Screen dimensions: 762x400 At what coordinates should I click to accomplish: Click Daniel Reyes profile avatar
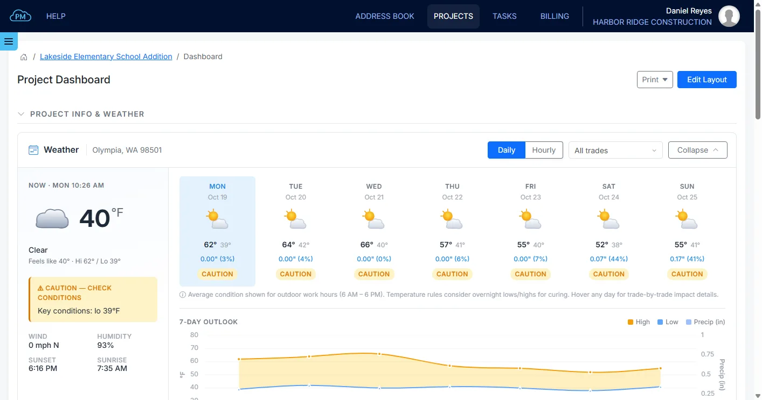coord(729,16)
